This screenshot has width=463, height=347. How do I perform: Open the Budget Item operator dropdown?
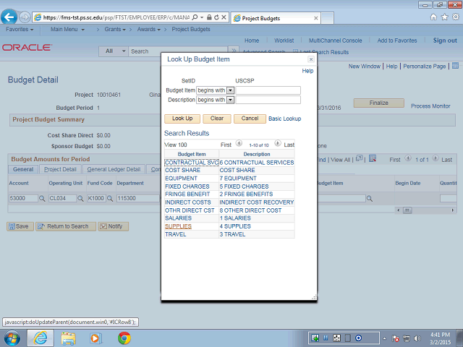pos(230,90)
